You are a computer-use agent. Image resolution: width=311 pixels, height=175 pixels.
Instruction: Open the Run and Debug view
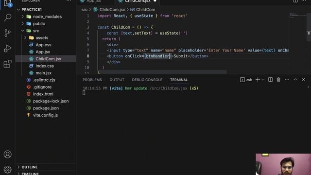click(8, 49)
